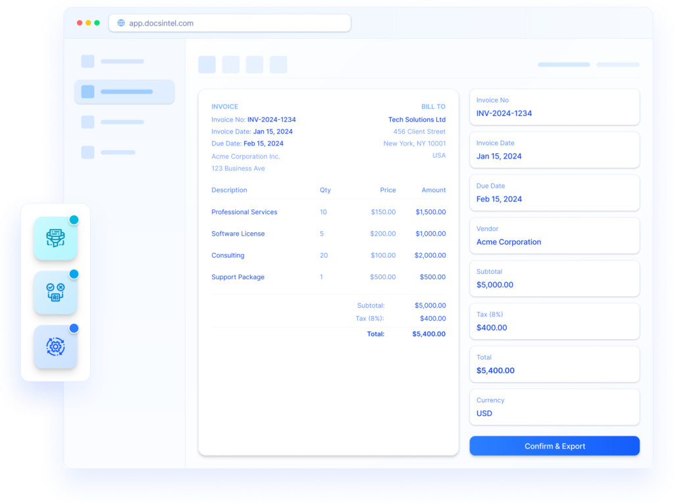The height and width of the screenshot is (503, 674).
Task: Click the second toolbar square above invoice
Action: (230, 65)
